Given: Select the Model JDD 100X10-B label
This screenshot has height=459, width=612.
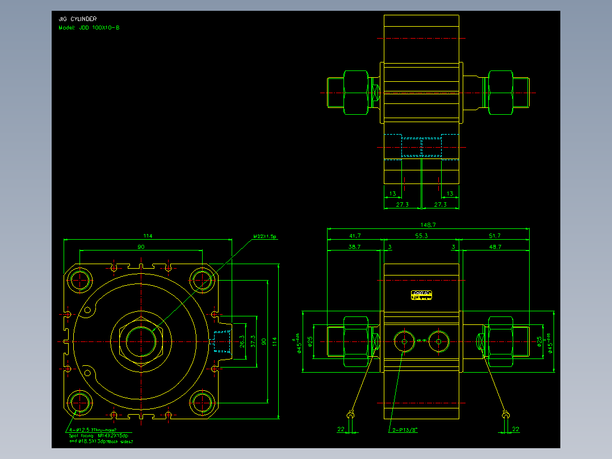Looking at the screenshot, I should (x=89, y=28).
